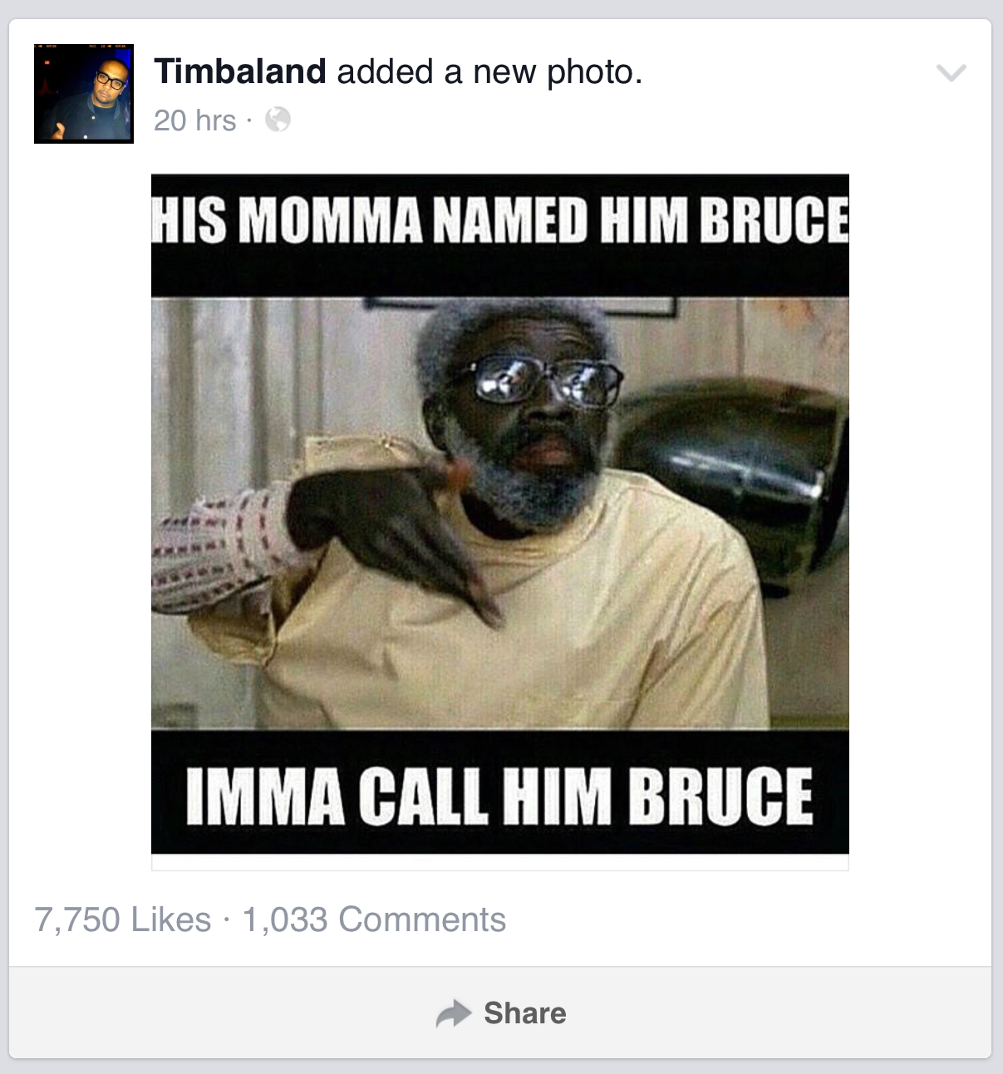View the 7,750 Likes list
This screenshot has width=1003, height=1074.
(123, 920)
